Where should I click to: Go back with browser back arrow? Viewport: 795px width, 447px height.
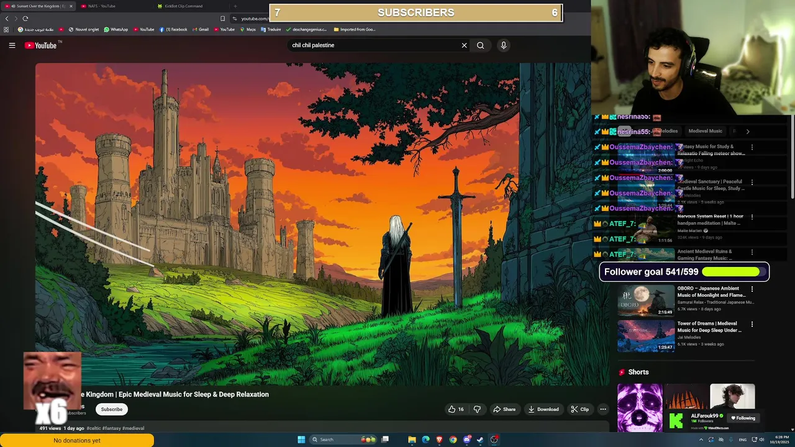7,19
